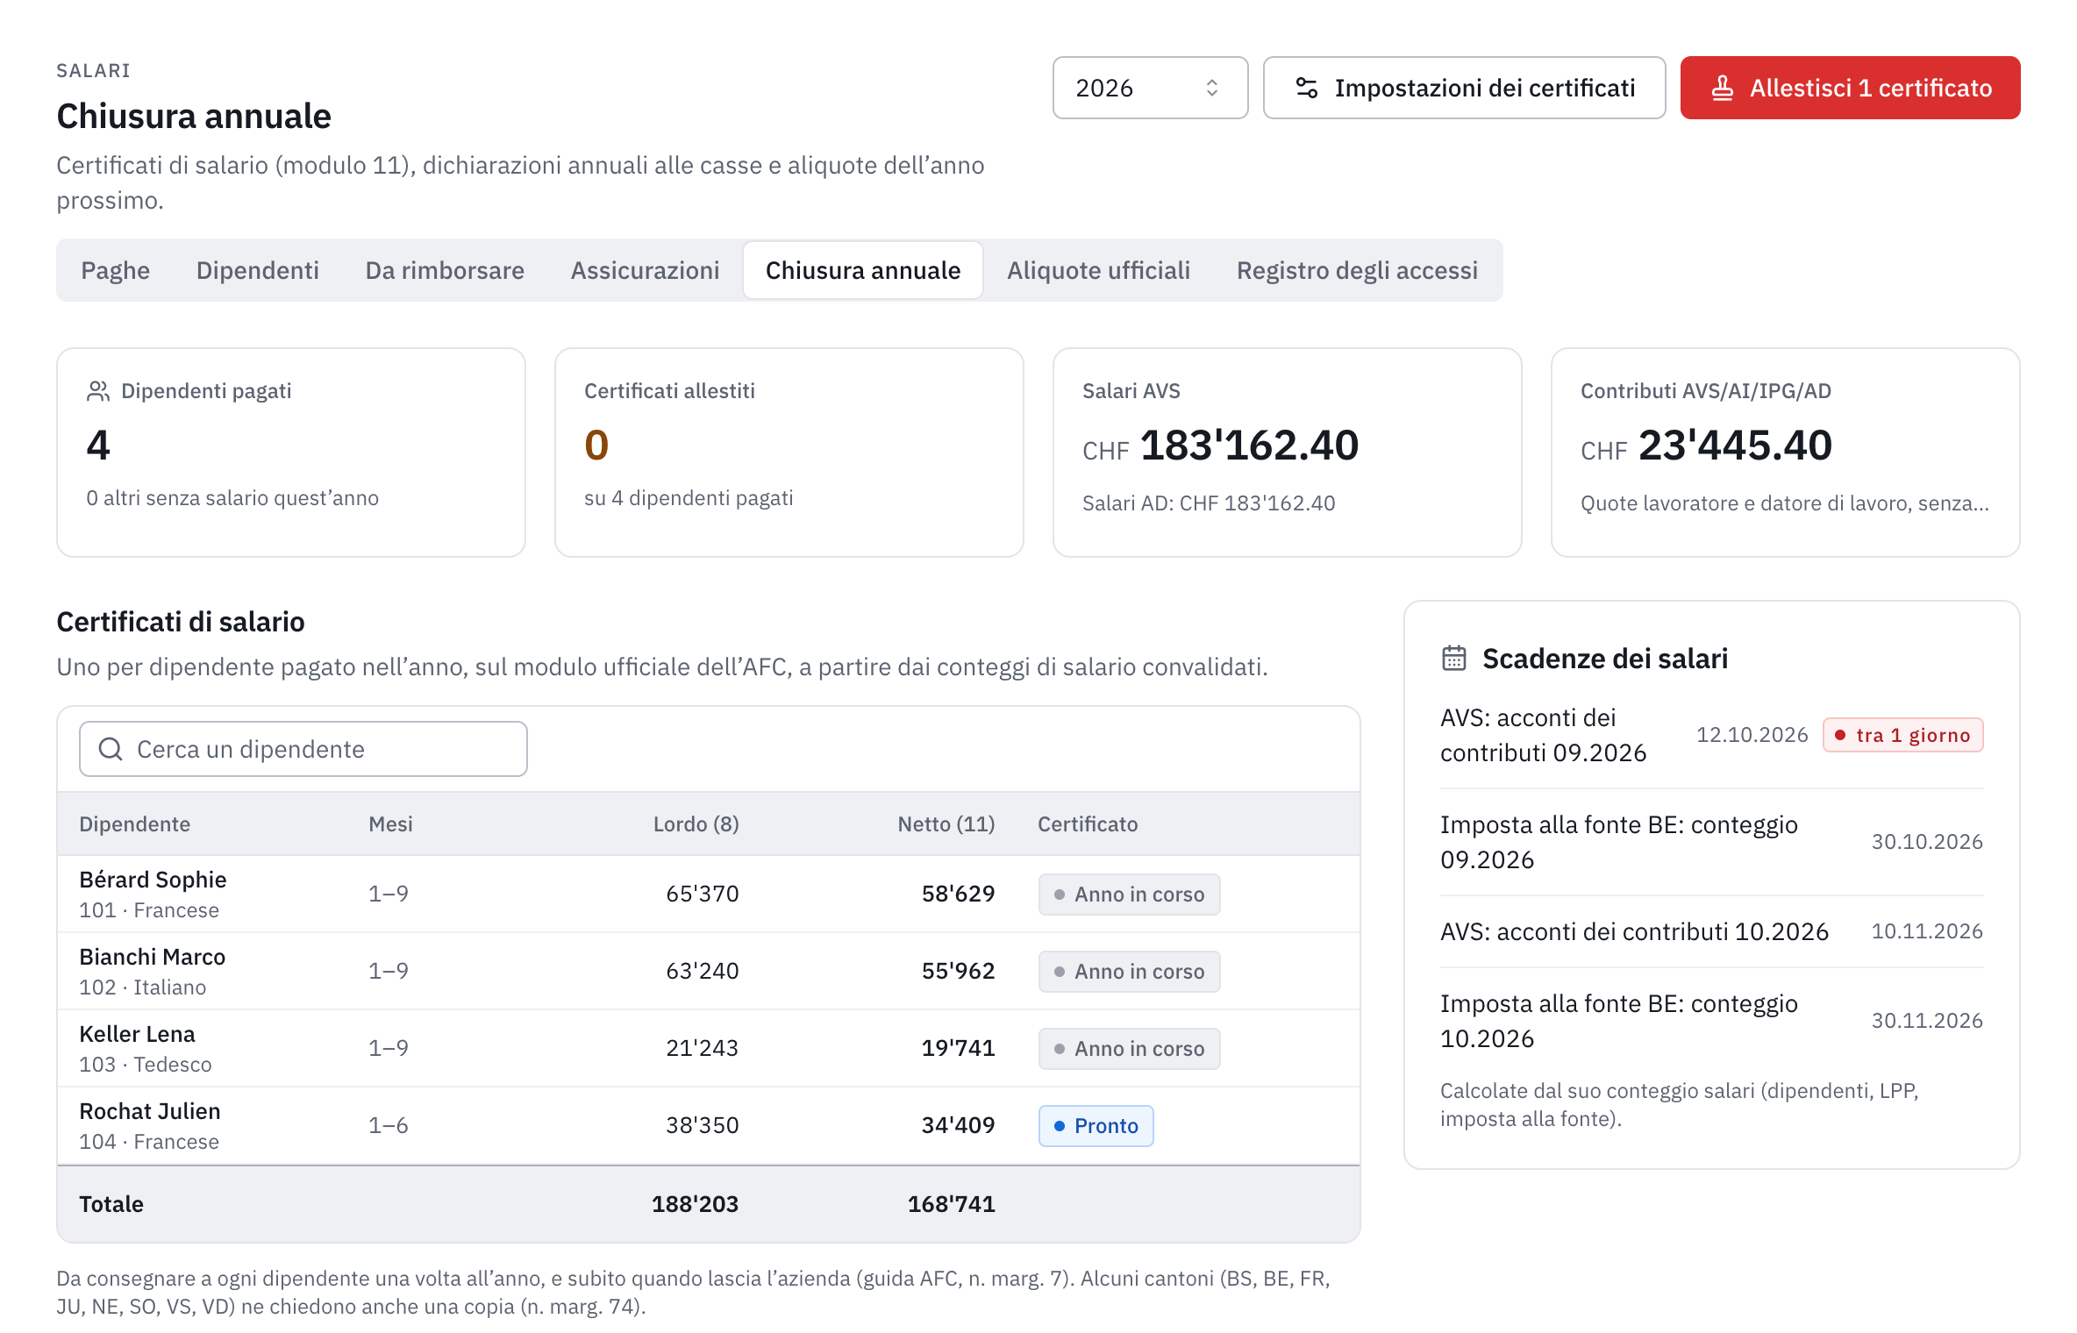Image resolution: width=2077 pixels, height=1333 pixels.
Task: Select the Rochat Julien row
Action: tap(709, 1126)
